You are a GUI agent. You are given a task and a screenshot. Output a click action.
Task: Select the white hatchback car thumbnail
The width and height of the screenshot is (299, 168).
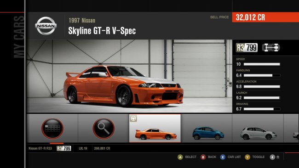(x=258, y=128)
